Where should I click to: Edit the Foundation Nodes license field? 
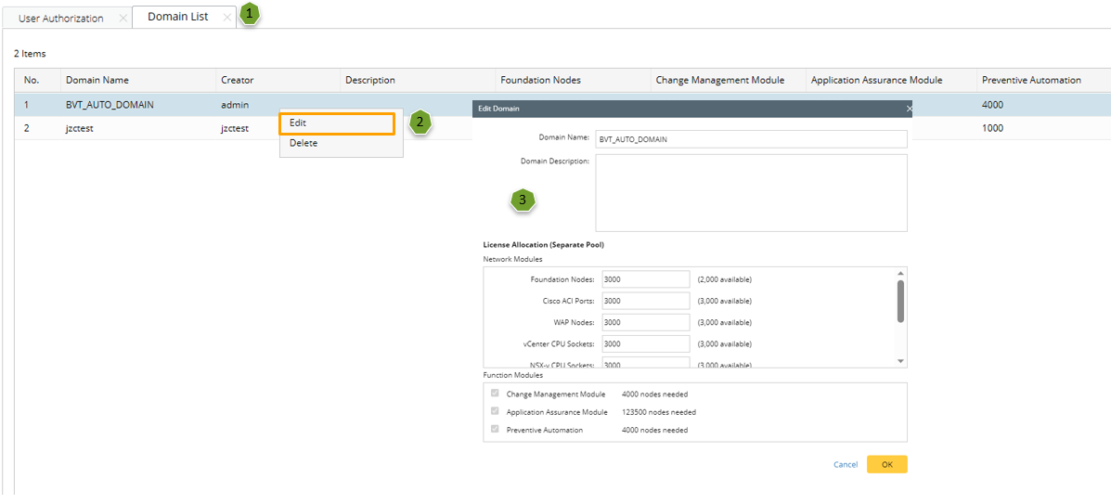tap(645, 279)
